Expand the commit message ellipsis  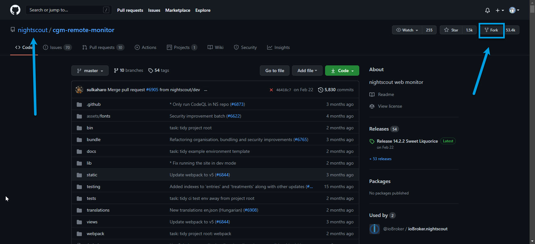pyautogui.click(x=205, y=90)
